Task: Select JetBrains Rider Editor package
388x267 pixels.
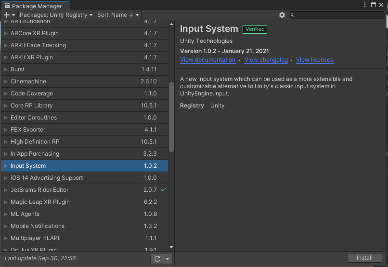Action: click(x=84, y=190)
